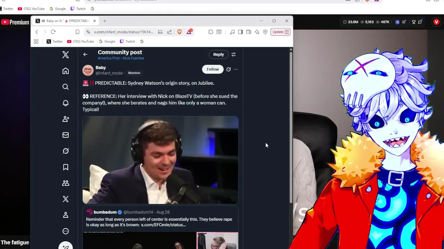Open Bookmarks in X sidebar
The height and width of the screenshot is (249, 444).
point(66,167)
